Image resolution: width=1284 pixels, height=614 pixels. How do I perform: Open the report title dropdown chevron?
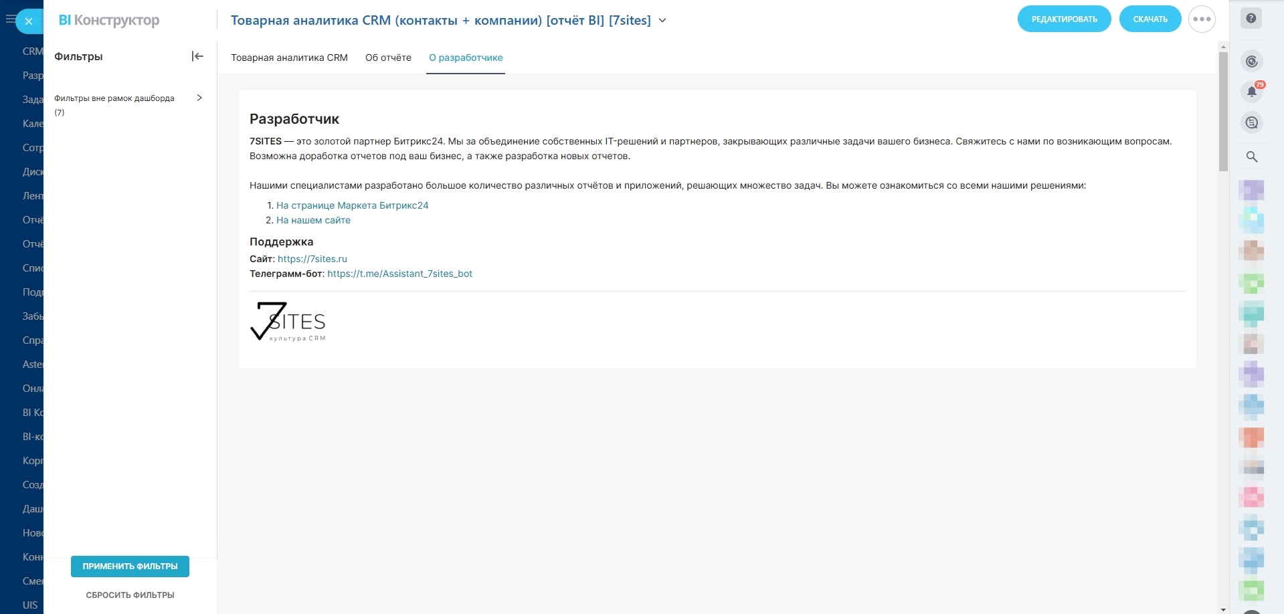(x=662, y=21)
